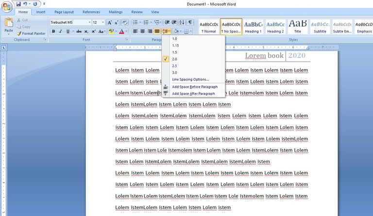373x216 pixels.
Task: Copy the selected text
Action: 23,27
